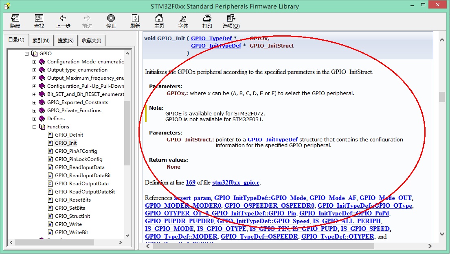Go back with the 上一步 icon
Screen dimensions: 450x254
pos(63,18)
